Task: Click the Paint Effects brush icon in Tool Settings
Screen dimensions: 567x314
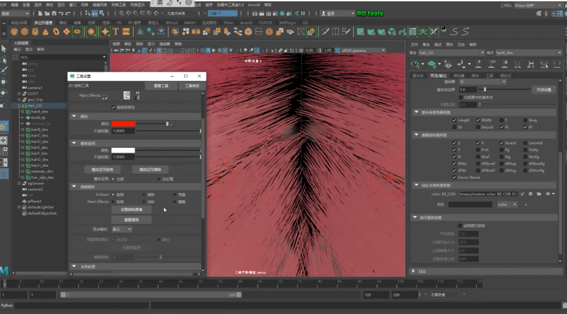Action: [x=106, y=96]
